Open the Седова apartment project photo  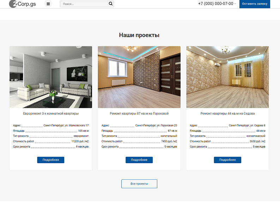227,77
